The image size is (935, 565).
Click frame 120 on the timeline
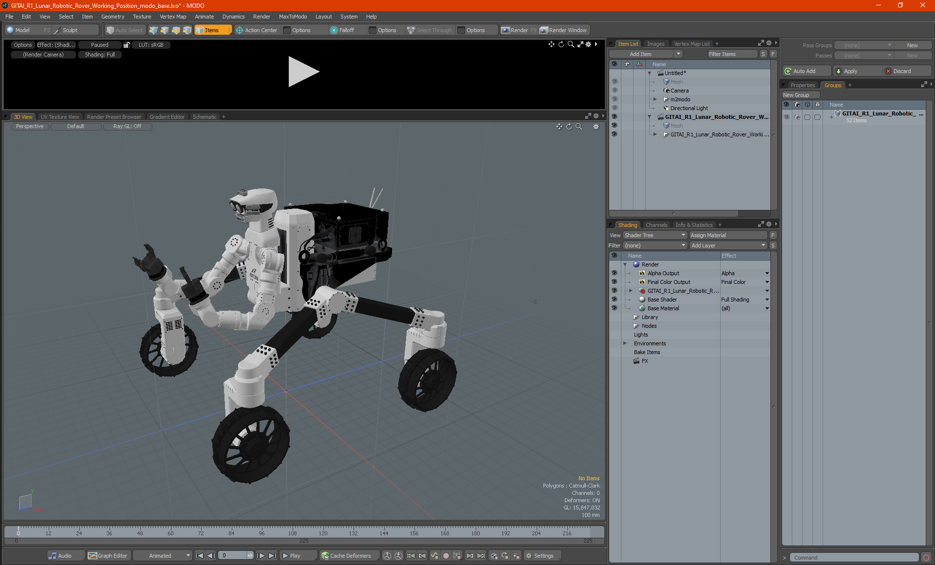(x=323, y=531)
